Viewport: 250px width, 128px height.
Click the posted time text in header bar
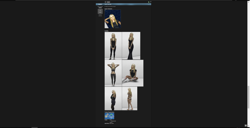108,4
